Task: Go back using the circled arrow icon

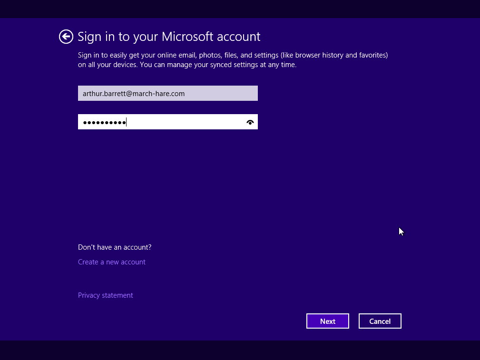Action: tap(66, 37)
